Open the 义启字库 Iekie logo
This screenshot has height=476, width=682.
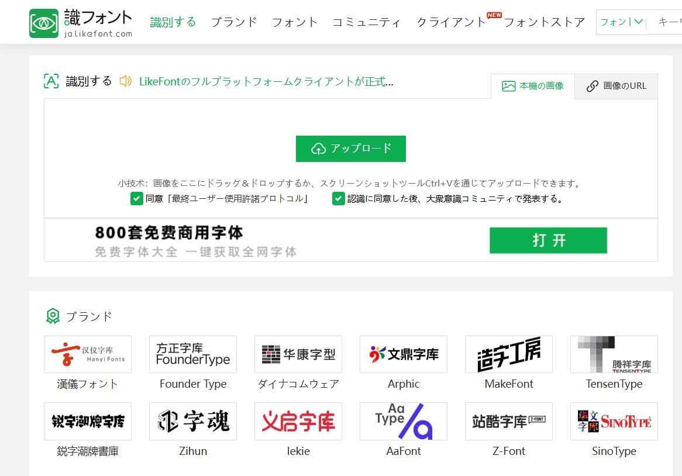298,421
